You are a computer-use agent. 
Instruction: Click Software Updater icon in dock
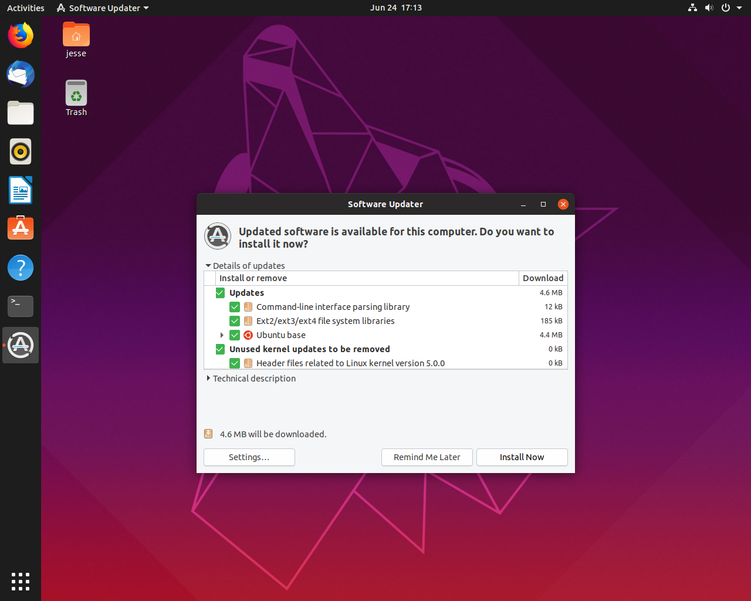(x=21, y=345)
